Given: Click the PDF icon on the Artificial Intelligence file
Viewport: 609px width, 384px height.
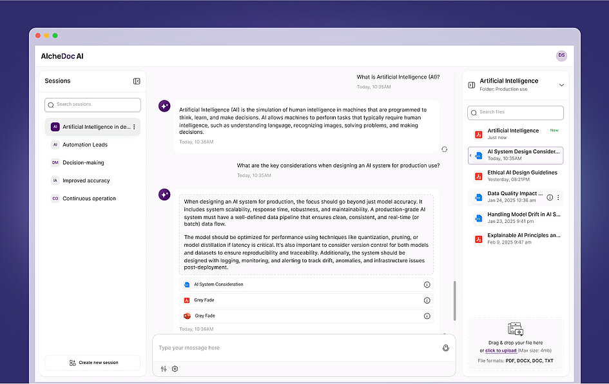Looking at the screenshot, I should pyautogui.click(x=478, y=133).
